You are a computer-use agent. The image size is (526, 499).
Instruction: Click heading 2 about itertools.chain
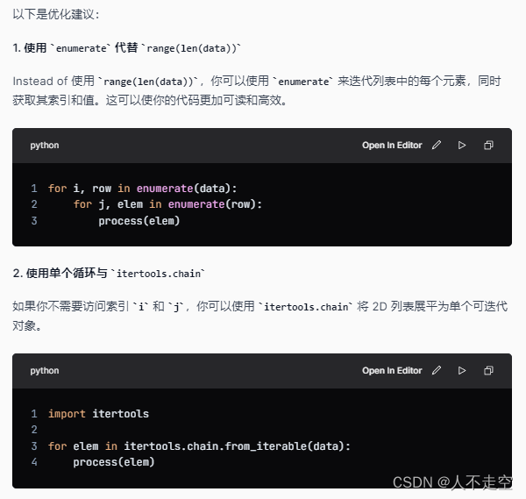click(109, 273)
